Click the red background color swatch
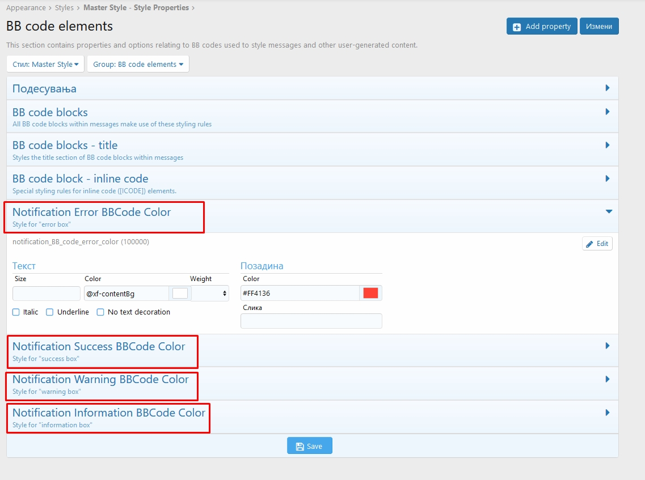The width and height of the screenshot is (645, 480). click(x=370, y=293)
